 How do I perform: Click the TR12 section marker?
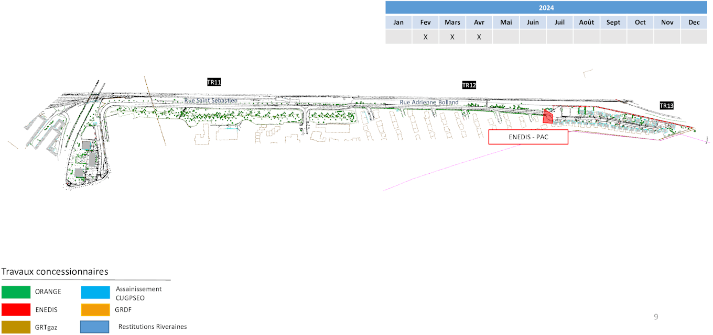click(469, 85)
